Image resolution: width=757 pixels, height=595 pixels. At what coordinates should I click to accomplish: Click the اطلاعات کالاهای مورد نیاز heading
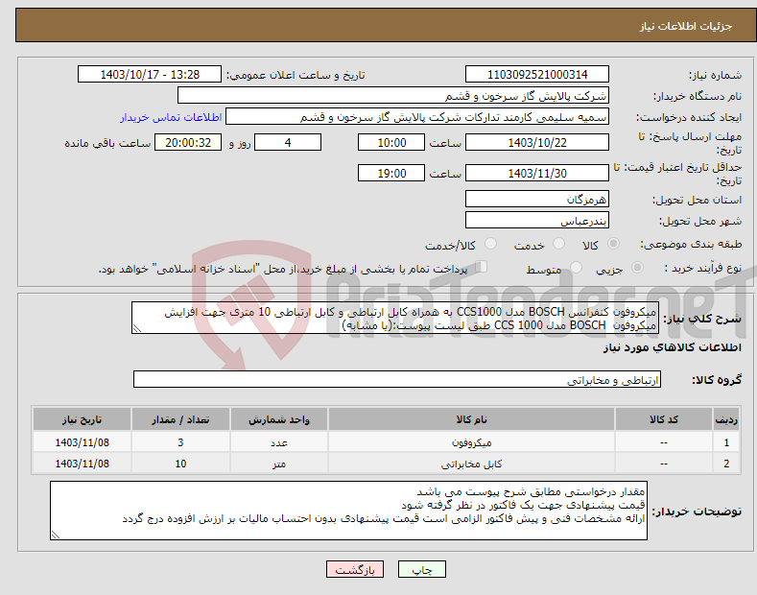coord(672,347)
